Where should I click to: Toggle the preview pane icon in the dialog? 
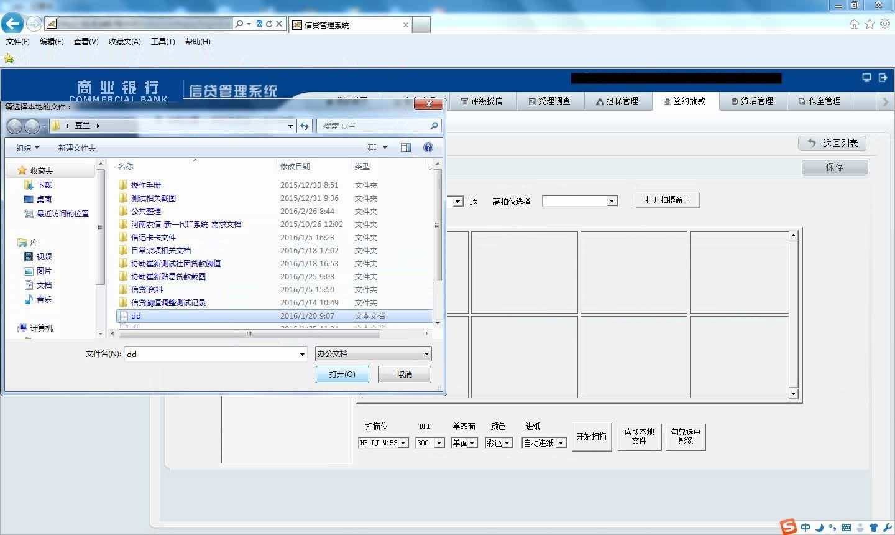click(x=406, y=147)
